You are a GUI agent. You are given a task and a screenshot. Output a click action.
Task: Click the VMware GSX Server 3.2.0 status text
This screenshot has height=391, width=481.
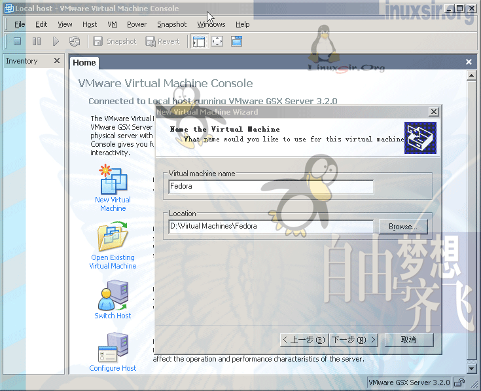(x=409, y=382)
